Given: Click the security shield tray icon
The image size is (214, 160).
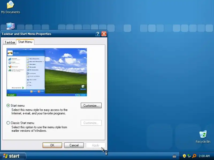Looking at the screenshot, I should coord(184,156).
